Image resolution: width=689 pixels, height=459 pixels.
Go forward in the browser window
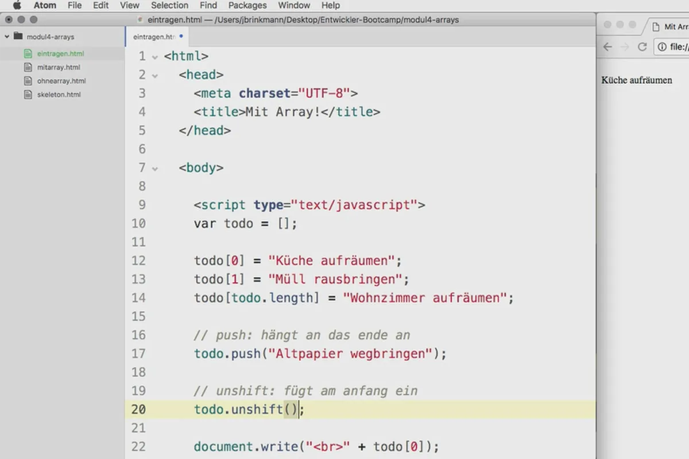(625, 47)
